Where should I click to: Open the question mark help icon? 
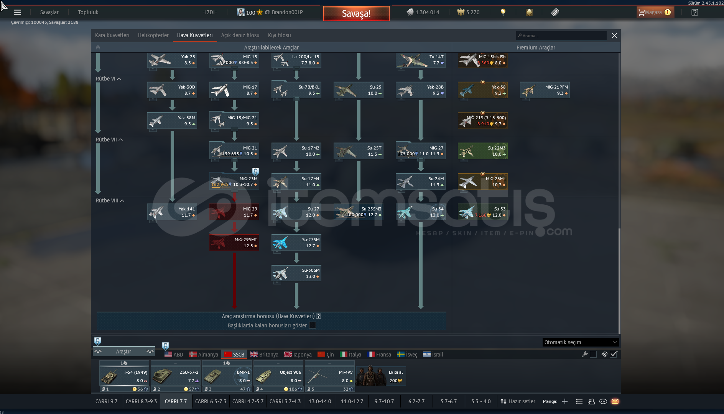click(x=695, y=12)
